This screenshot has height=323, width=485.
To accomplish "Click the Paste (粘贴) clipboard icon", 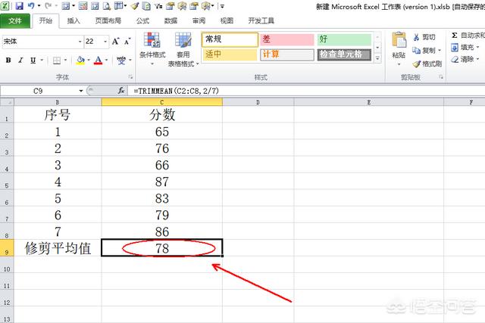I will (399, 40).
